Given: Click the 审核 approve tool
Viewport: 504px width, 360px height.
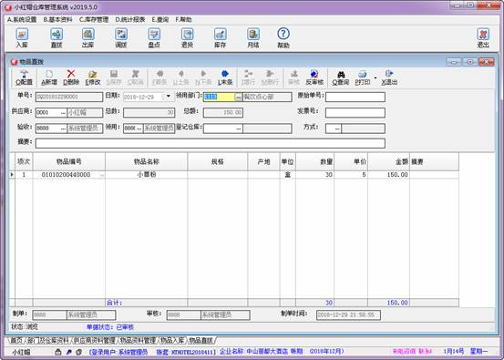Looking at the screenshot, I should tap(293, 77).
